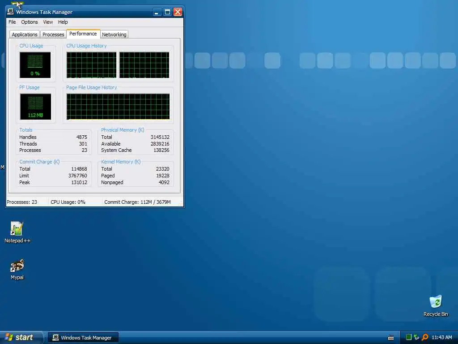Click Kernel Memory Paged value 19228
The height and width of the screenshot is (344, 458).
coord(163,176)
